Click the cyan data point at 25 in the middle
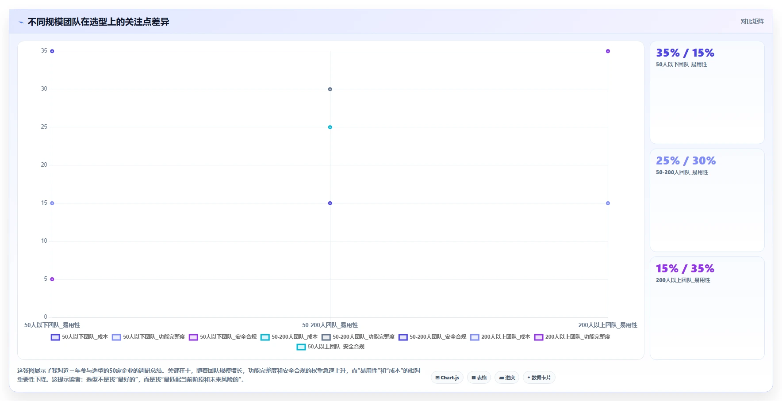The image size is (782, 401). click(330, 127)
